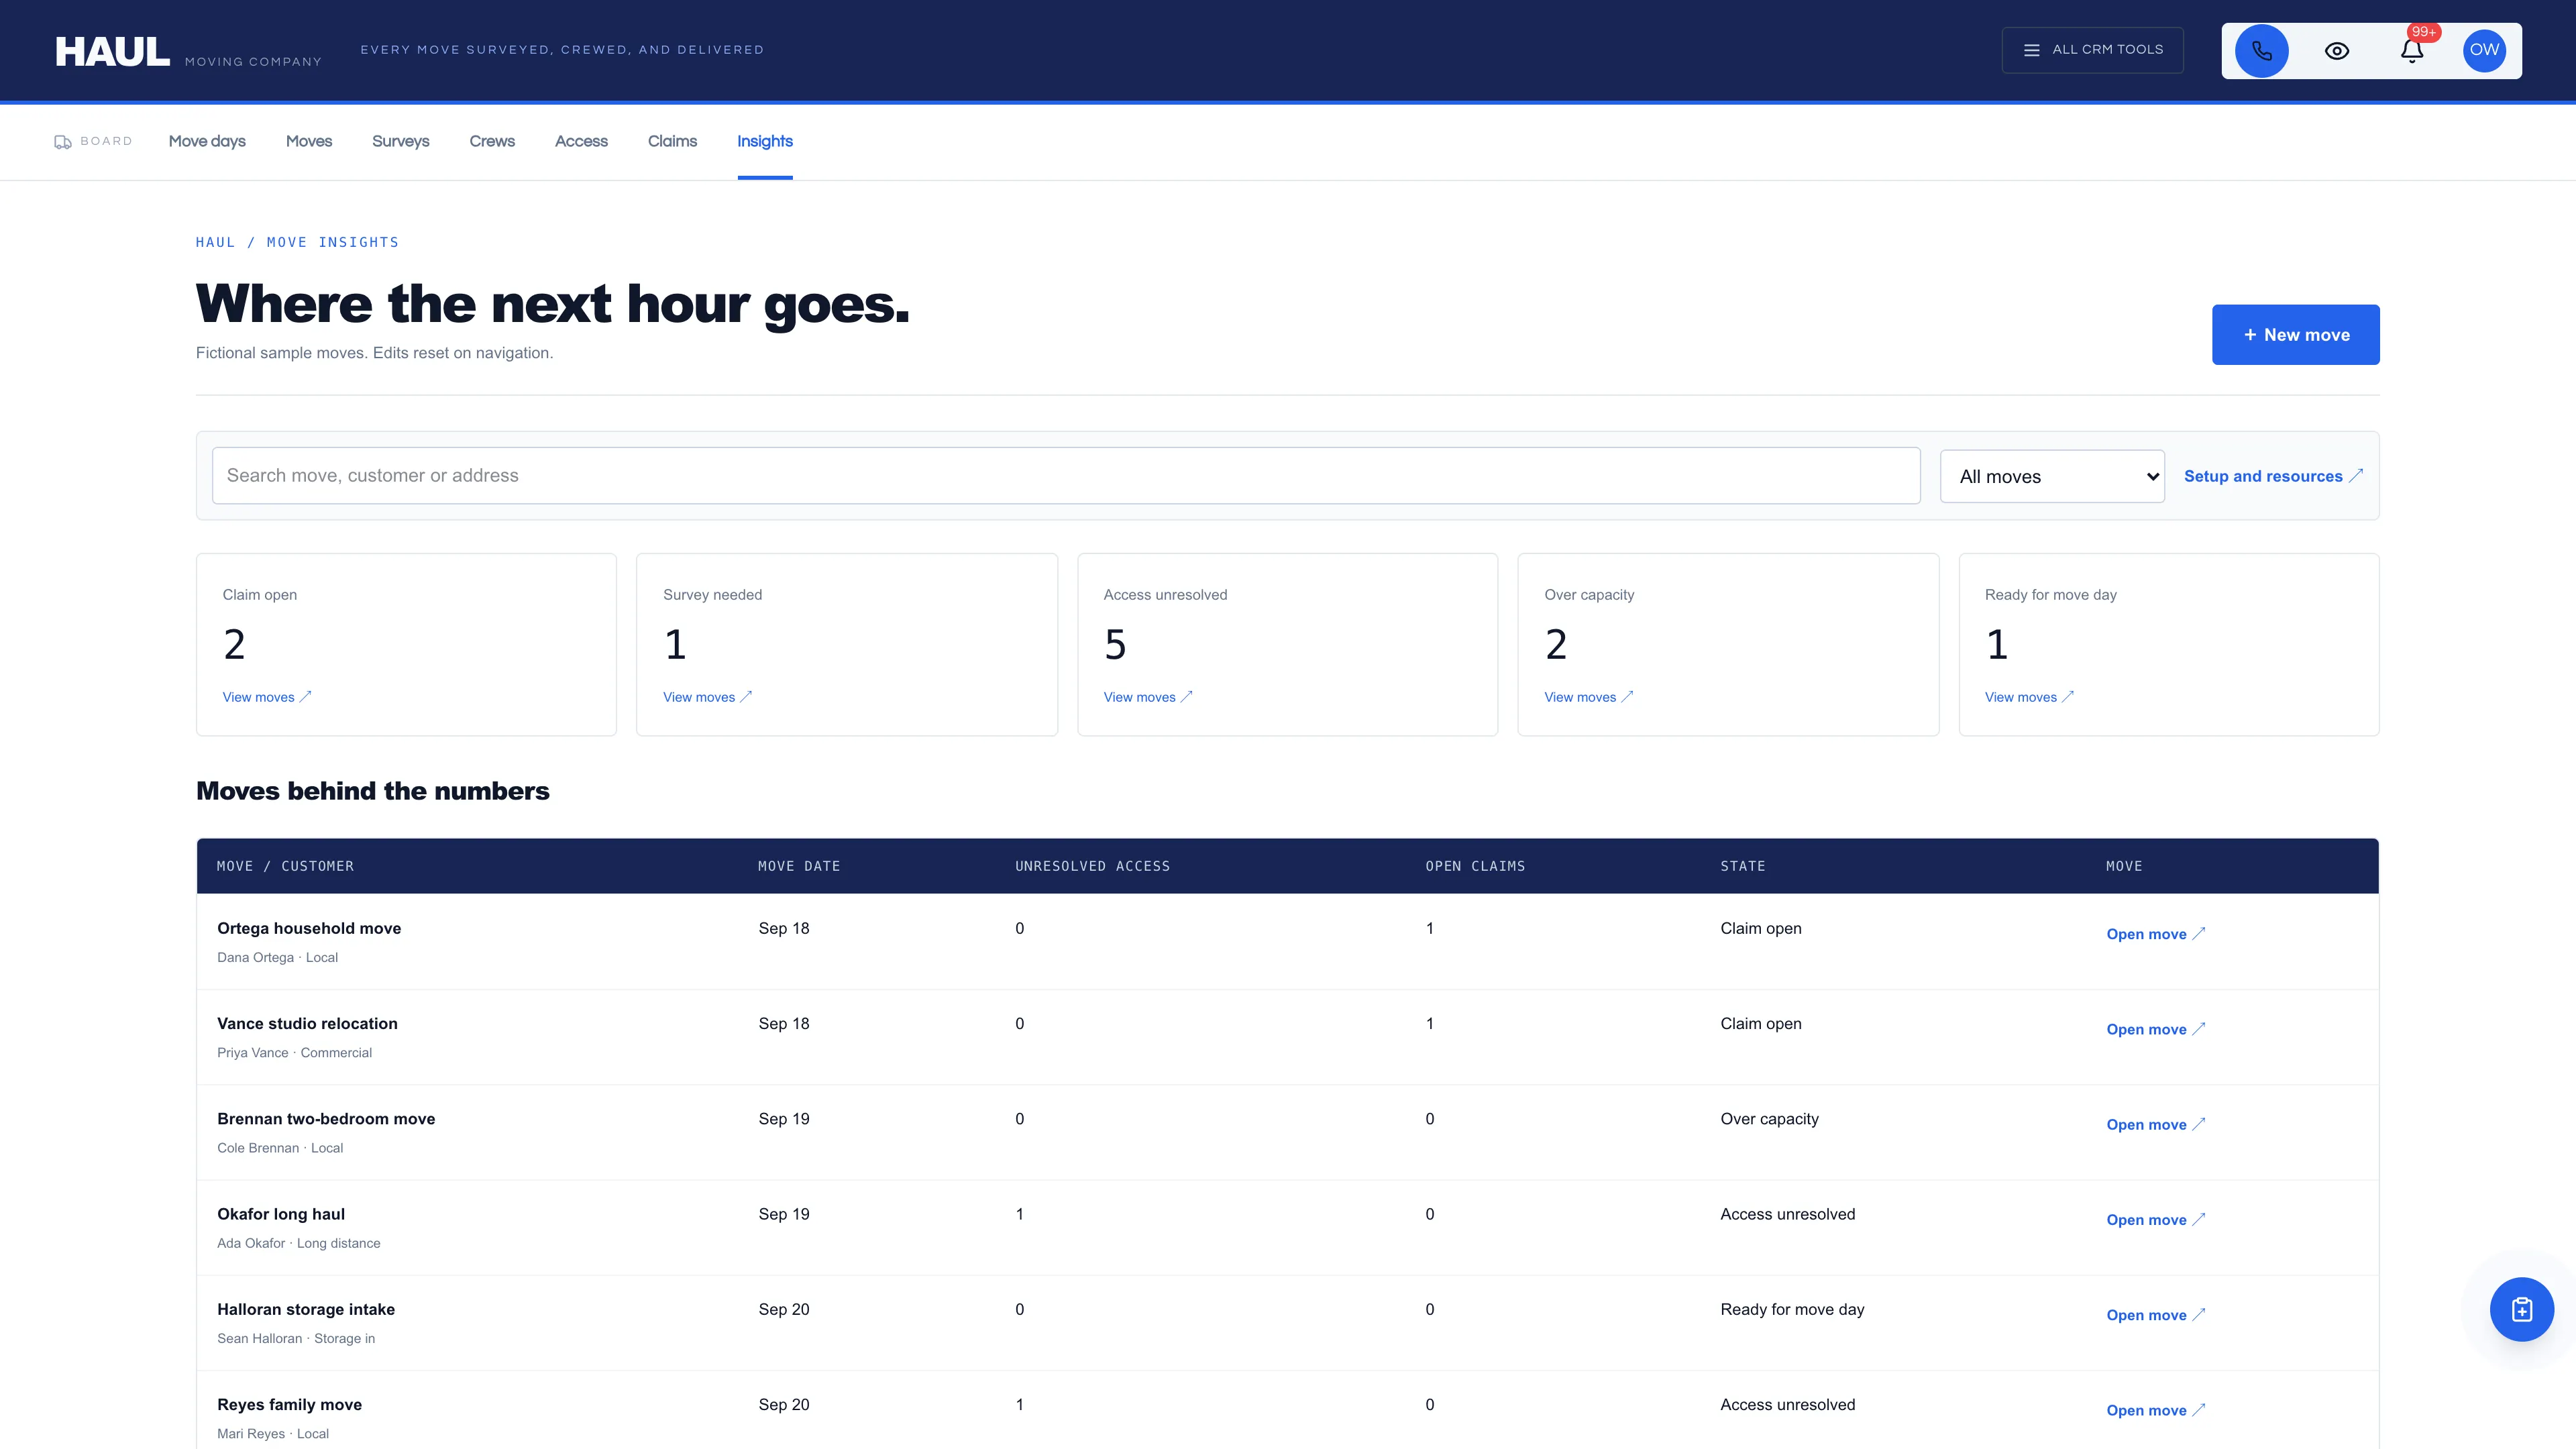Click 'Priya Vance · Commercial' subtitle

(294, 1053)
